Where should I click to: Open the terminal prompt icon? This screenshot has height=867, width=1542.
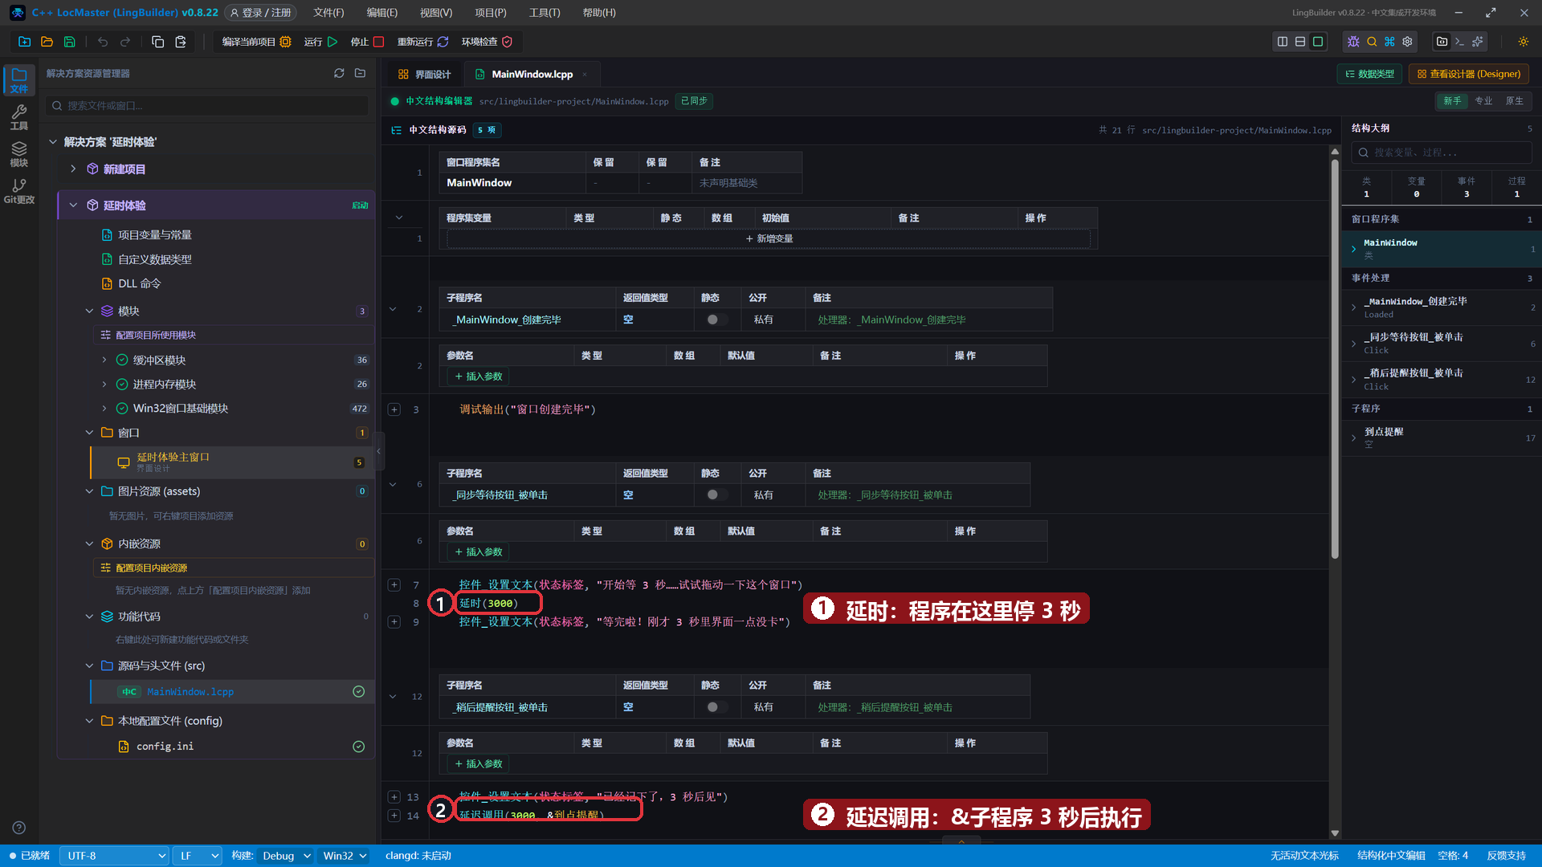(x=1460, y=42)
